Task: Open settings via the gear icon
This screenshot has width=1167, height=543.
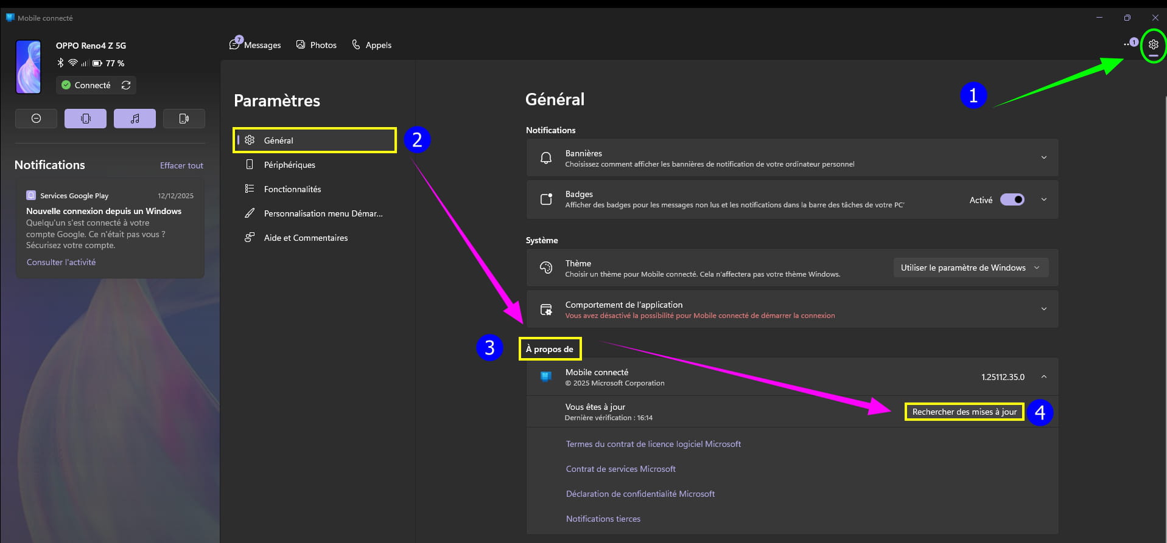Action: pyautogui.click(x=1153, y=44)
